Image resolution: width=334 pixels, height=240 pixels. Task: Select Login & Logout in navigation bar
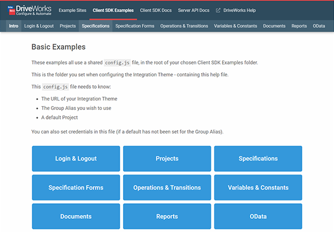click(x=40, y=26)
